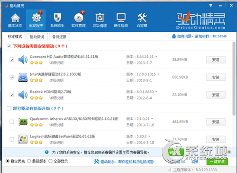Select the 全部显示 radio button

pos(50,161)
